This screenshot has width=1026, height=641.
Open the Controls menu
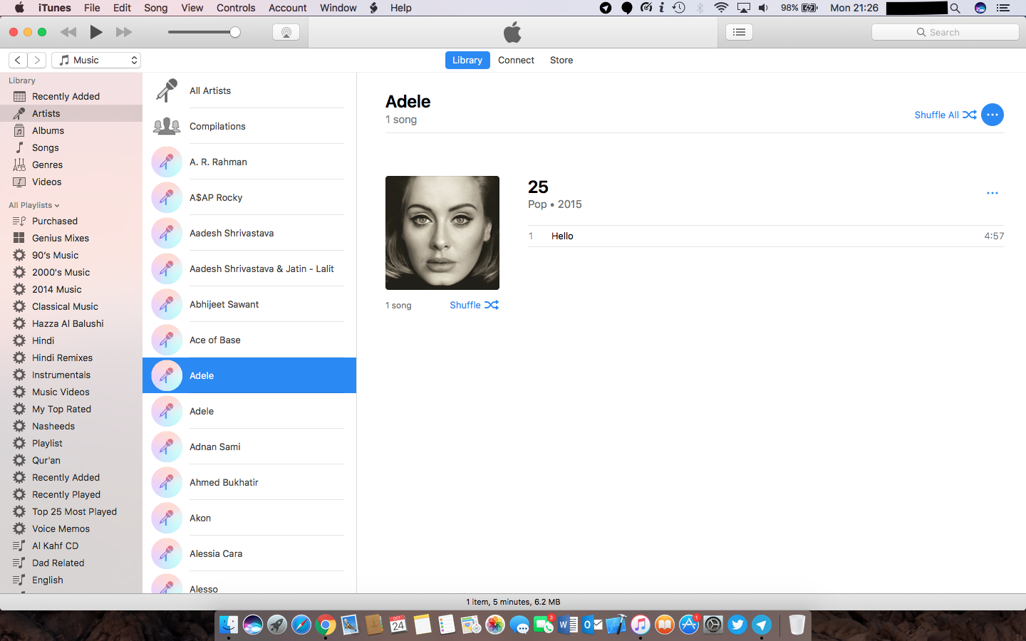click(236, 8)
